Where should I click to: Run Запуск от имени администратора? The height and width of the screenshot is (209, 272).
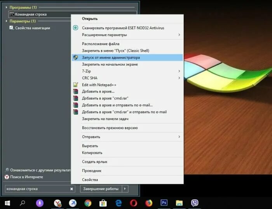127,57
